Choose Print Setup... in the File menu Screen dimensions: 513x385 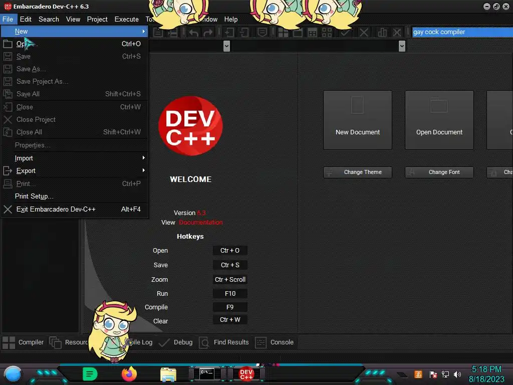pyautogui.click(x=75, y=196)
